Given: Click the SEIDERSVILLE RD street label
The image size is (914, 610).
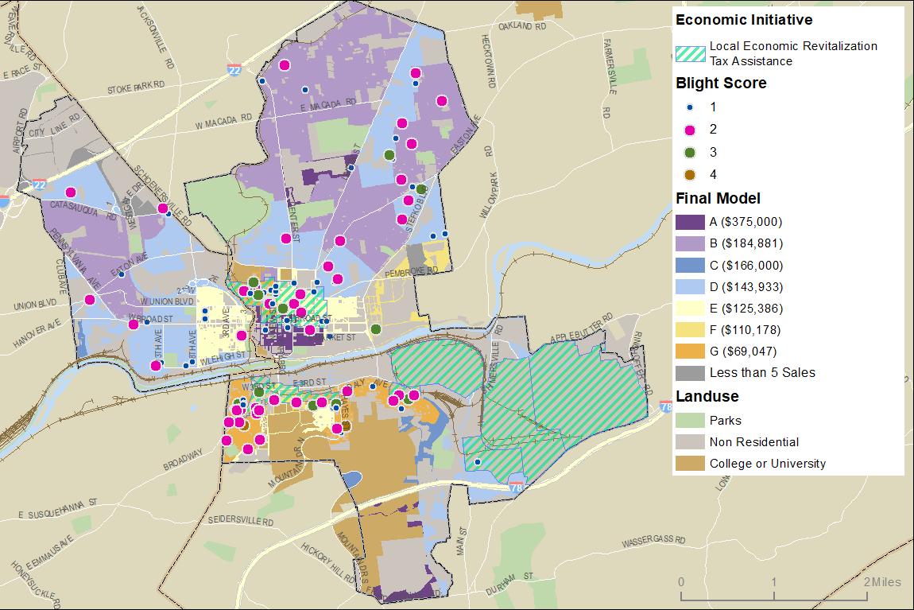Looking at the screenshot, I should (241, 520).
